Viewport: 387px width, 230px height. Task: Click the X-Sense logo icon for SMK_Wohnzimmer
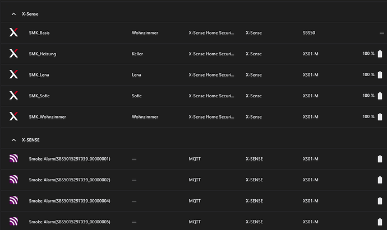(13, 116)
